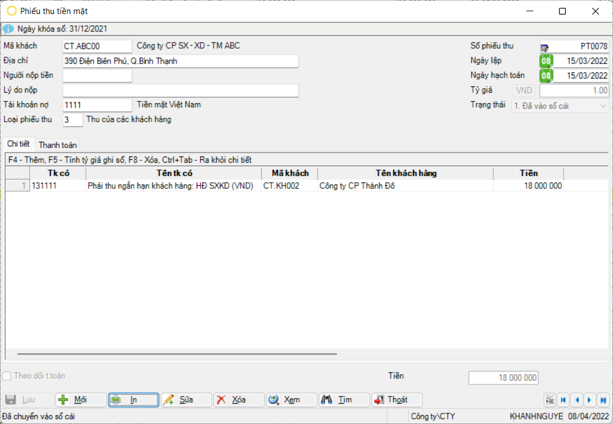Switch to the Thanh toán tab

click(x=57, y=145)
